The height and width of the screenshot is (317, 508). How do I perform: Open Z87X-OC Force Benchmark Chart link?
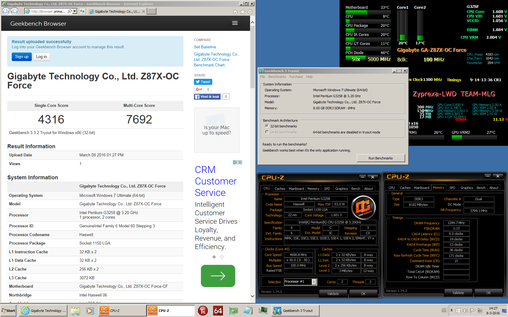pyautogui.click(x=217, y=60)
